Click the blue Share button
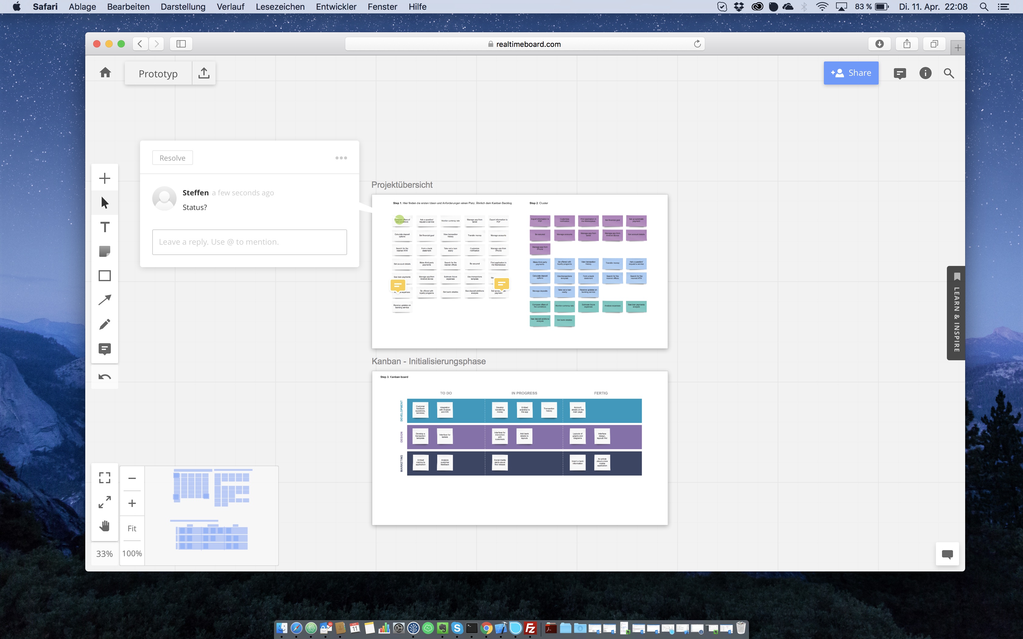The width and height of the screenshot is (1023, 639). [851, 73]
